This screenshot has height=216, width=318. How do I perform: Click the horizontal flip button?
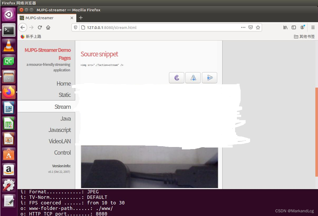click(x=193, y=78)
